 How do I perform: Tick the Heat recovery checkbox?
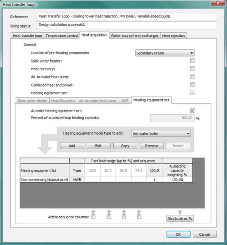192,69
